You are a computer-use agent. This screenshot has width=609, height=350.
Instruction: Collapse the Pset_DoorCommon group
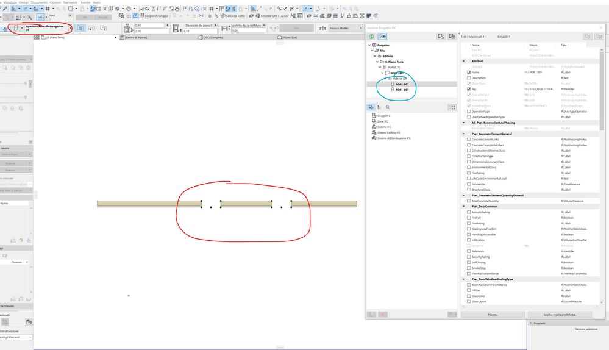click(x=464, y=207)
